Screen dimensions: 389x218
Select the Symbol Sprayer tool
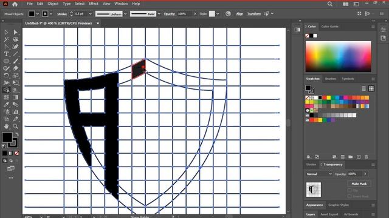click(x=7, y=112)
